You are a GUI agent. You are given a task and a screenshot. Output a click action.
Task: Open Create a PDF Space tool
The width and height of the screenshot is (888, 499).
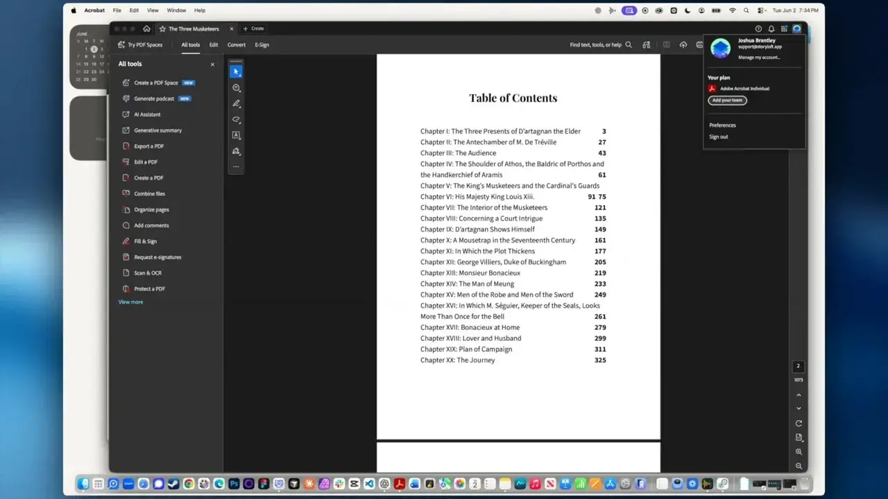(159, 82)
